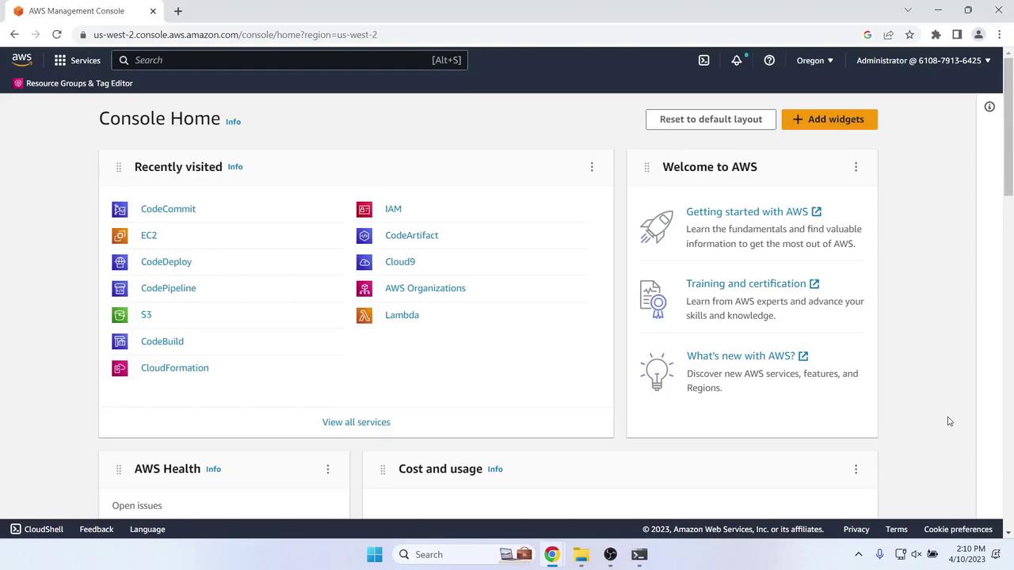Open Training and certification link
Screen dimensions: 1014x570
pyautogui.click(x=753, y=283)
